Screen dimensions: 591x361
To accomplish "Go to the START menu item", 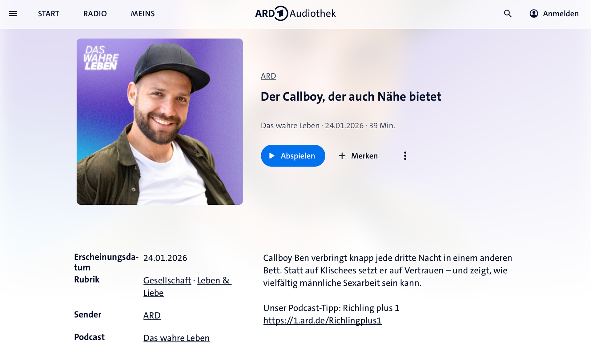I will (49, 14).
